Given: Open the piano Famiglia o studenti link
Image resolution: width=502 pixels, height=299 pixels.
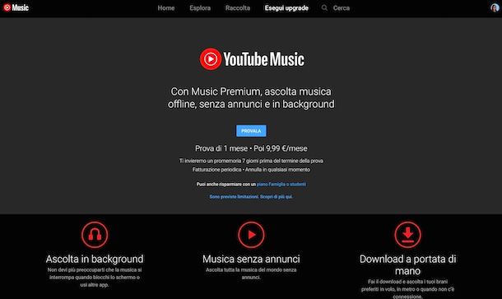Looking at the screenshot, I should (281, 185).
